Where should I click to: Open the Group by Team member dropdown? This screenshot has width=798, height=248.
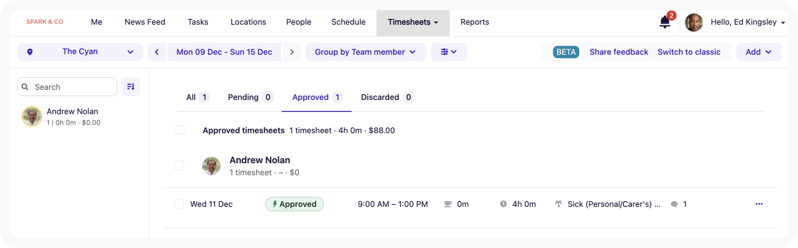pos(366,52)
